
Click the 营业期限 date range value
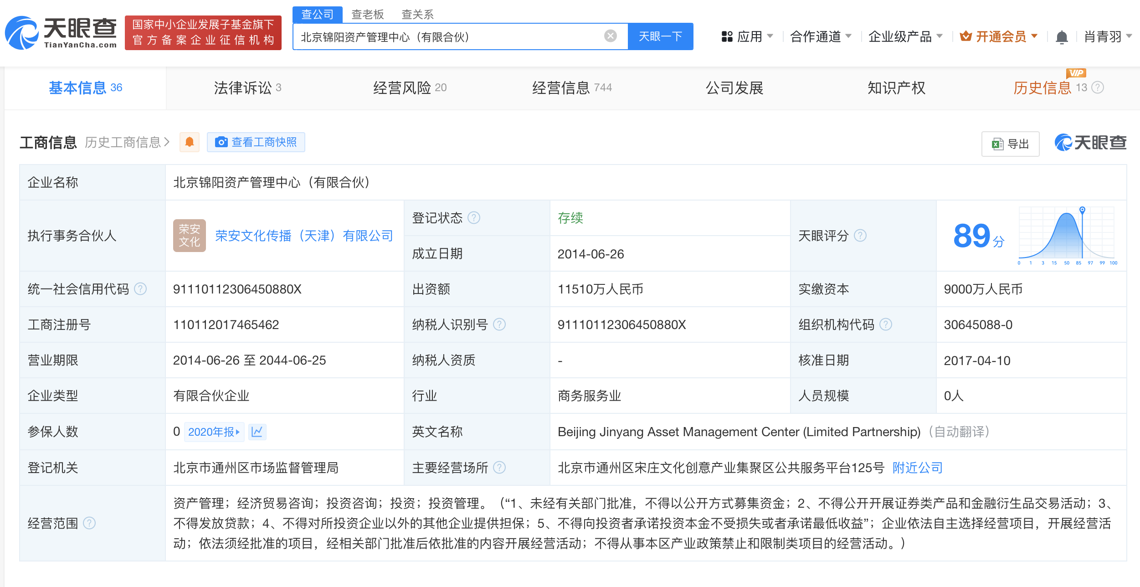pos(249,360)
